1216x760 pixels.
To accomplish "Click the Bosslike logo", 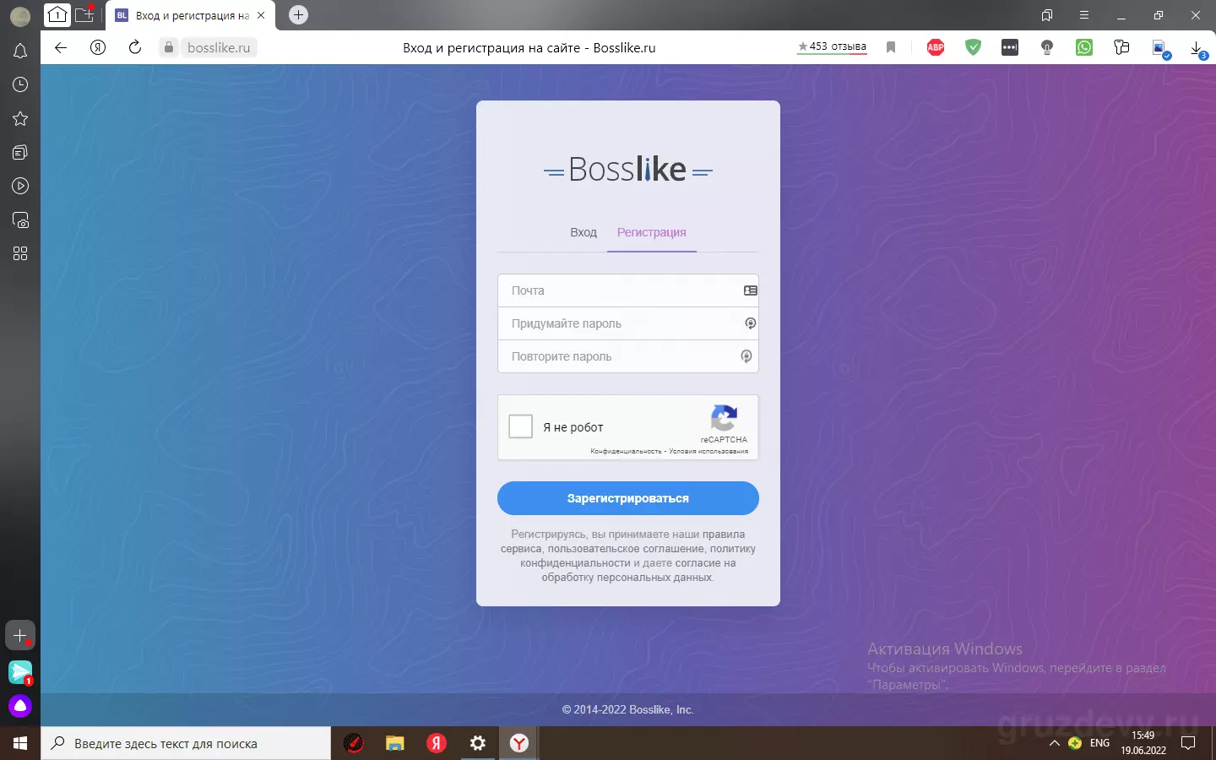I will pyautogui.click(x=628, y=170).
